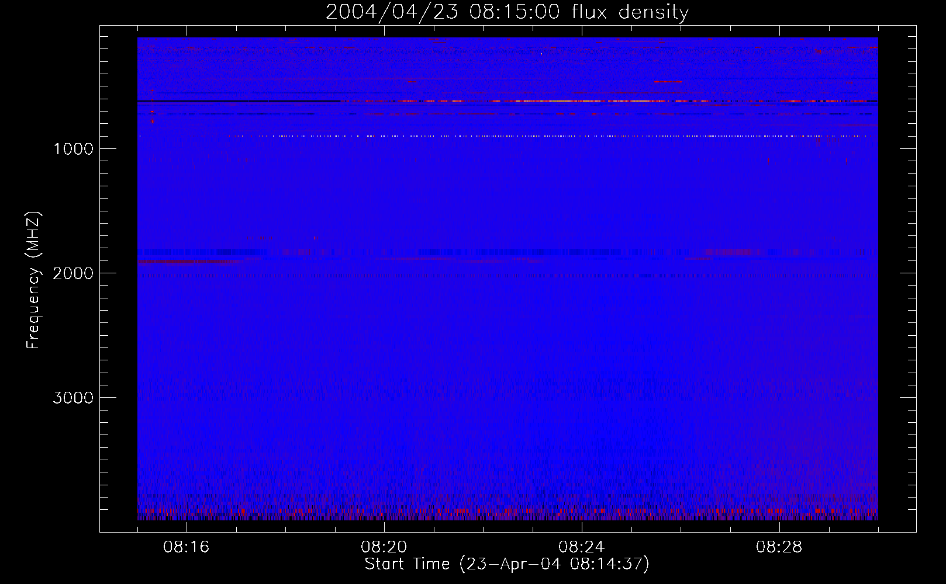Select the 'Start Time (23-Apr-04 08:14:37)' label
946x584 pixels.
point(507,564)
